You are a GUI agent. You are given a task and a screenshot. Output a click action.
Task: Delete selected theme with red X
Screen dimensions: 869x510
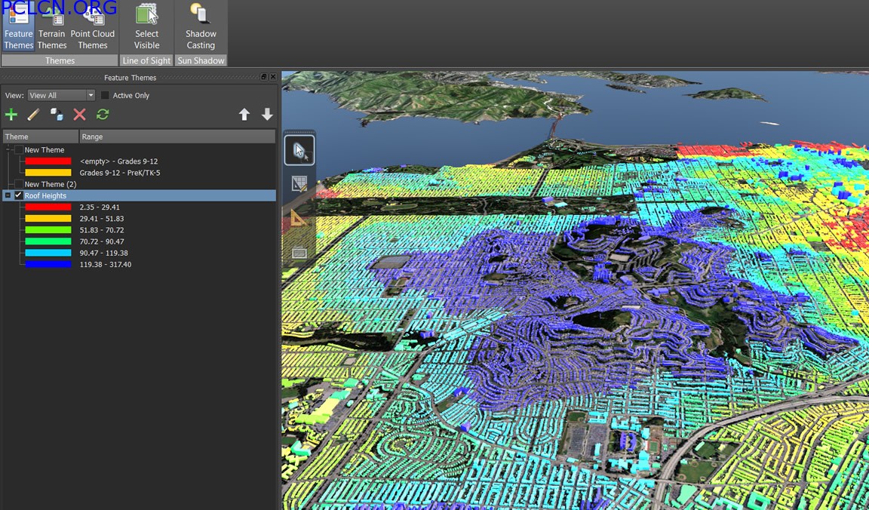tap(80, 115)
